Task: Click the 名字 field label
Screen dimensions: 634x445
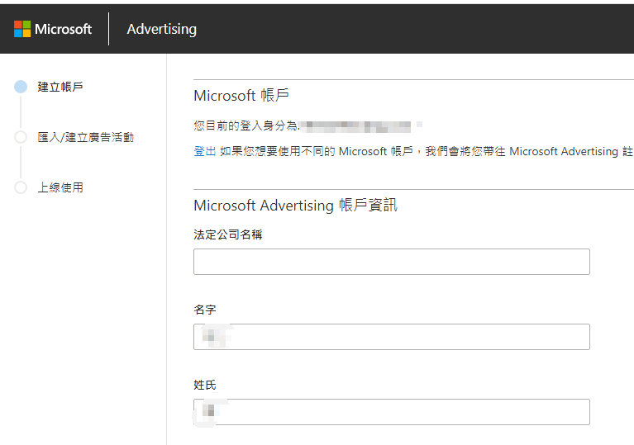Action: tap(205, 310)
